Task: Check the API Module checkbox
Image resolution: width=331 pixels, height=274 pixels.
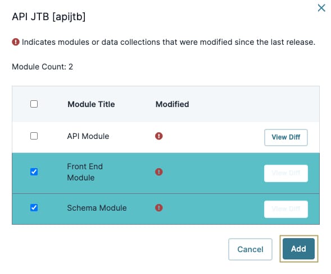Action: coord(34,136)
